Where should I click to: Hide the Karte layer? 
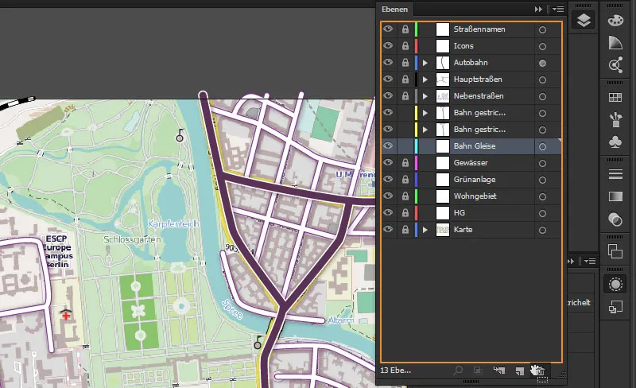tap(388, 229)
